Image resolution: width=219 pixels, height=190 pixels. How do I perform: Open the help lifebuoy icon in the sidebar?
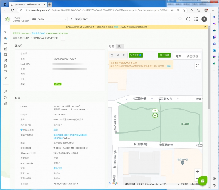coord(6,98)
